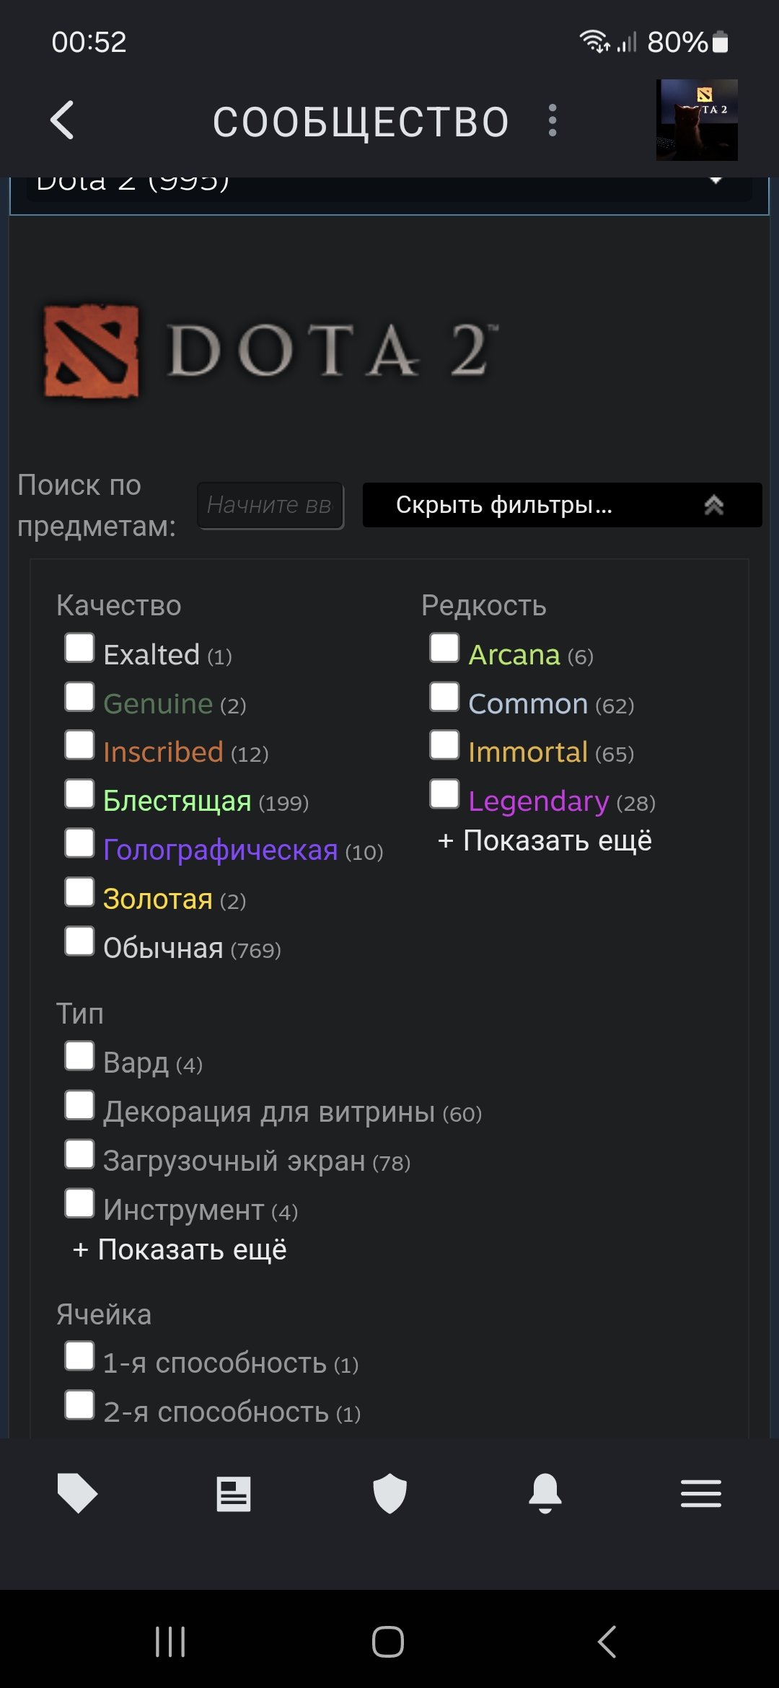The height and width of the screenshot is (1688, 779).
Task: Open the profile avatar thumbnail
Action: coord(697,120)
